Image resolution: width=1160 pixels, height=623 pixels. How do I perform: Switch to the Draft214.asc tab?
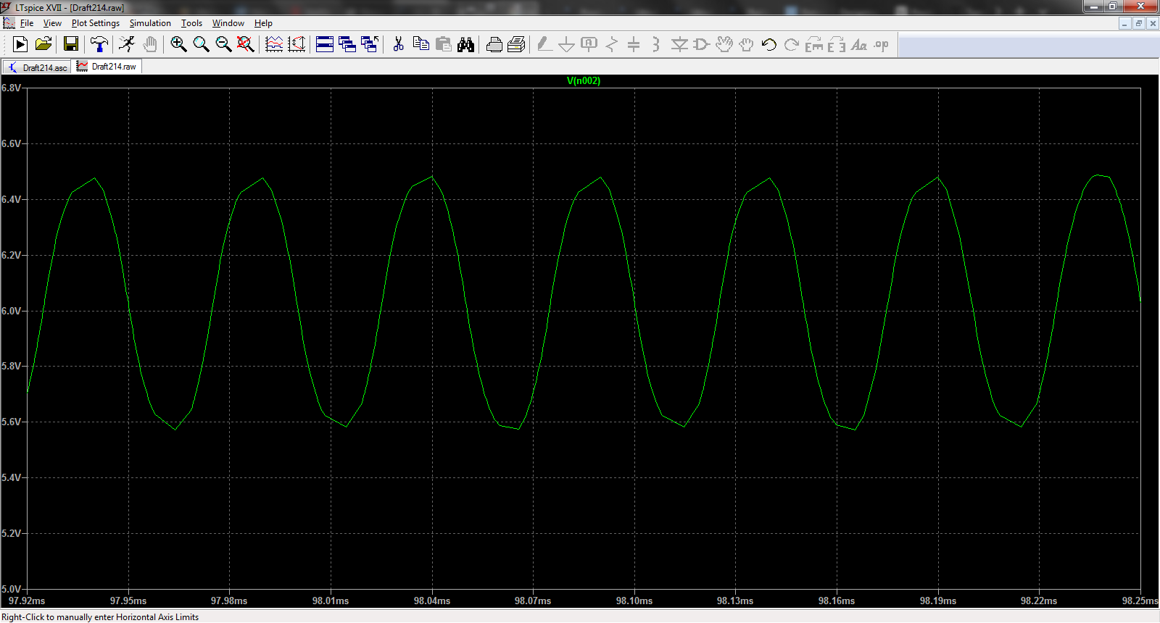(x=37, y=67)
